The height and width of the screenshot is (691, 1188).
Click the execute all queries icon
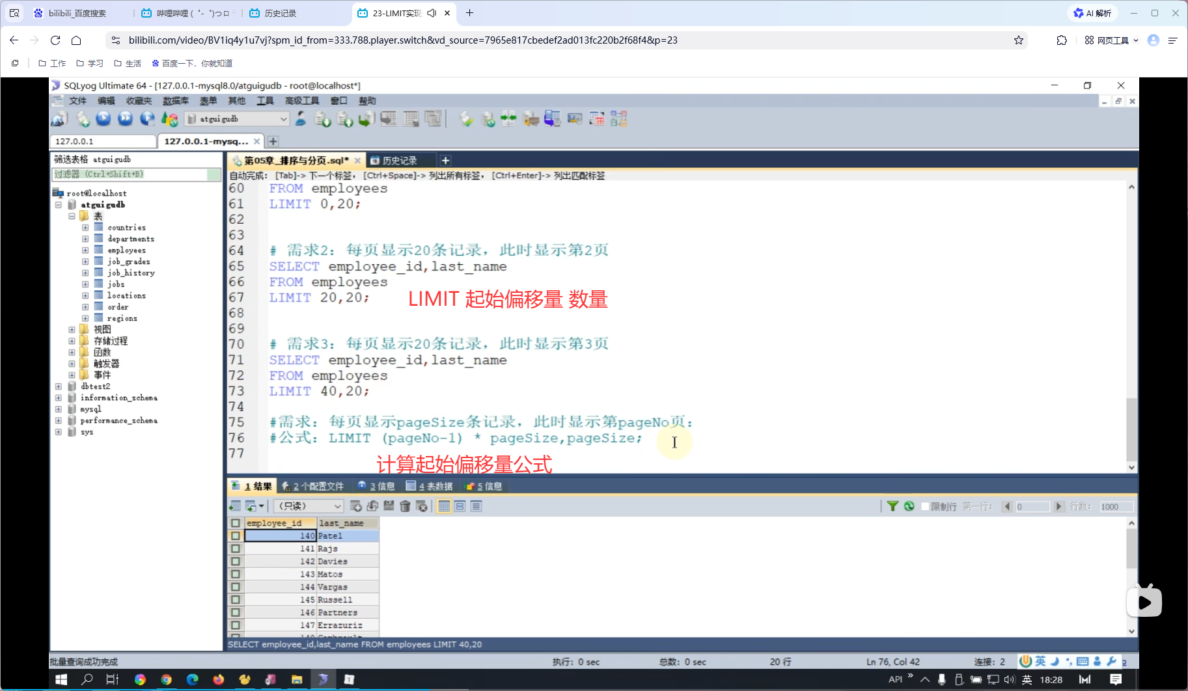coord(126,118)
